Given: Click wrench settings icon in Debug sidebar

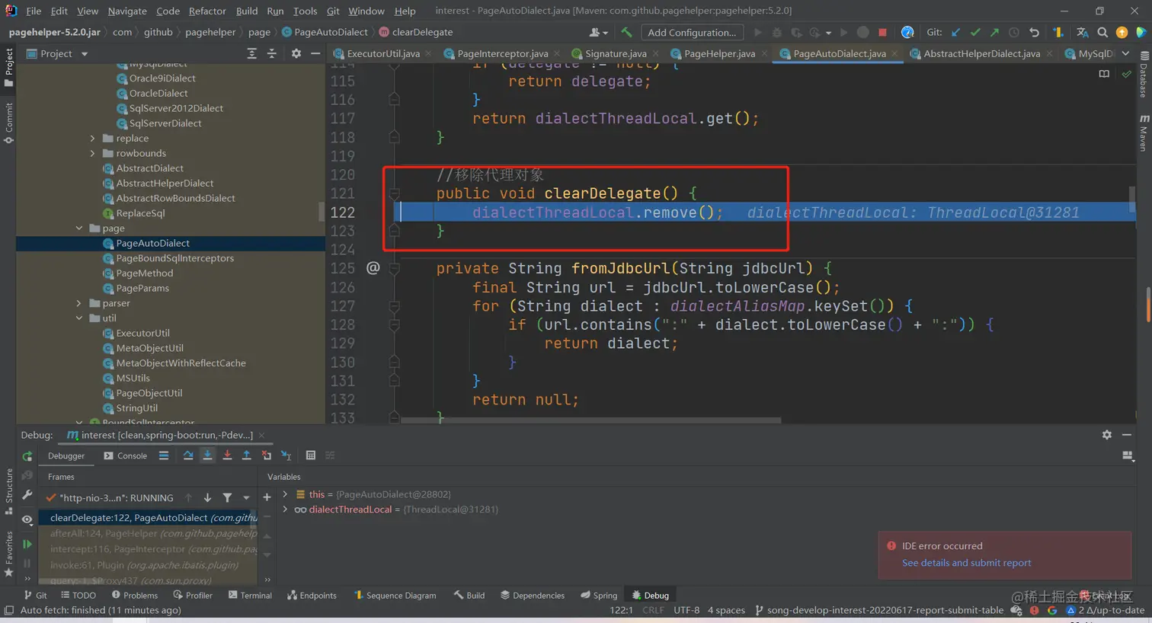Looking at the screenshot, I should [27, 495].
